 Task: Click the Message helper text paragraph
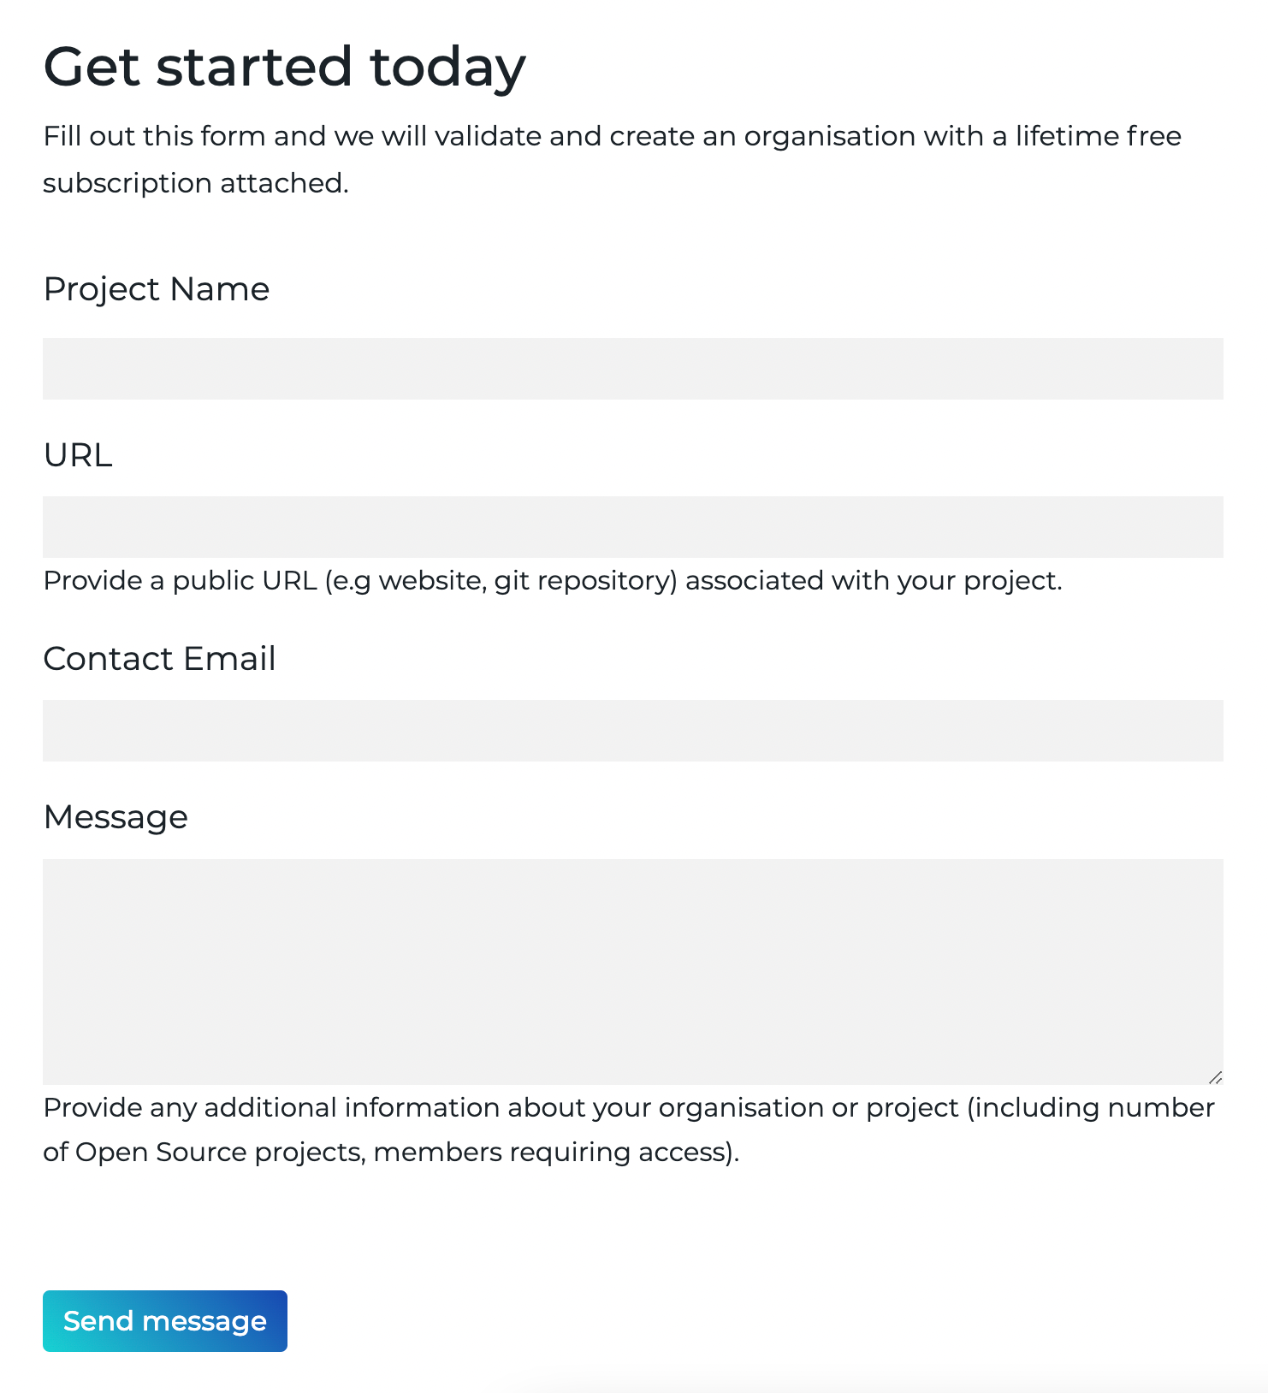point(627,1129)
